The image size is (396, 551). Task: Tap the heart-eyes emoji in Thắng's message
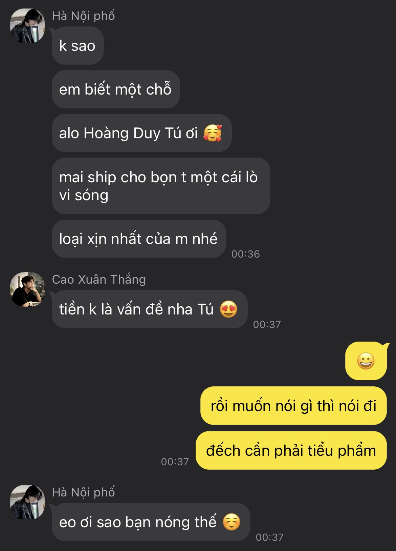[228, 309]
